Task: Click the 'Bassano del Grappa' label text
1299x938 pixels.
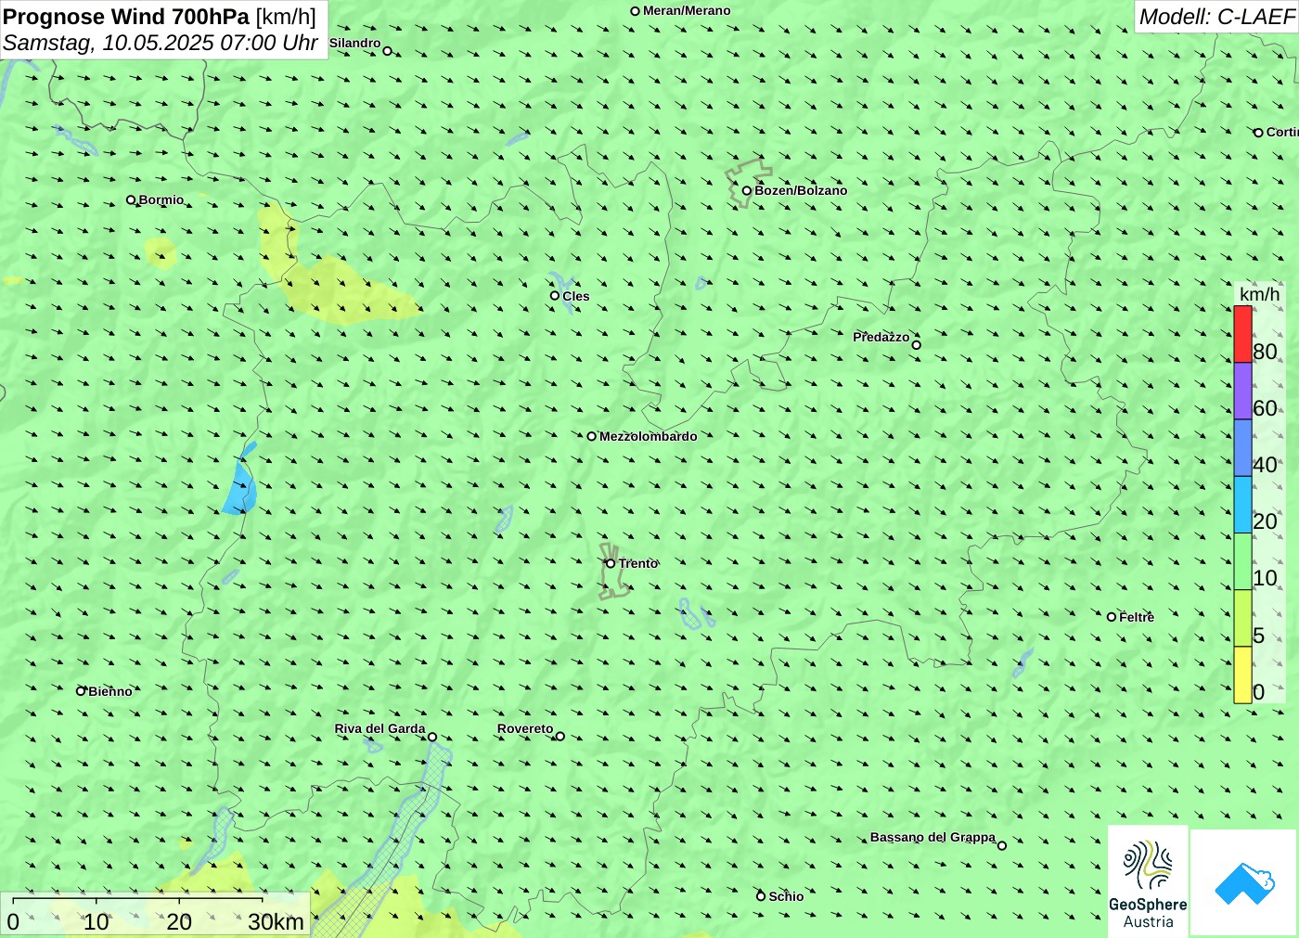Action: tap(932, 837)
